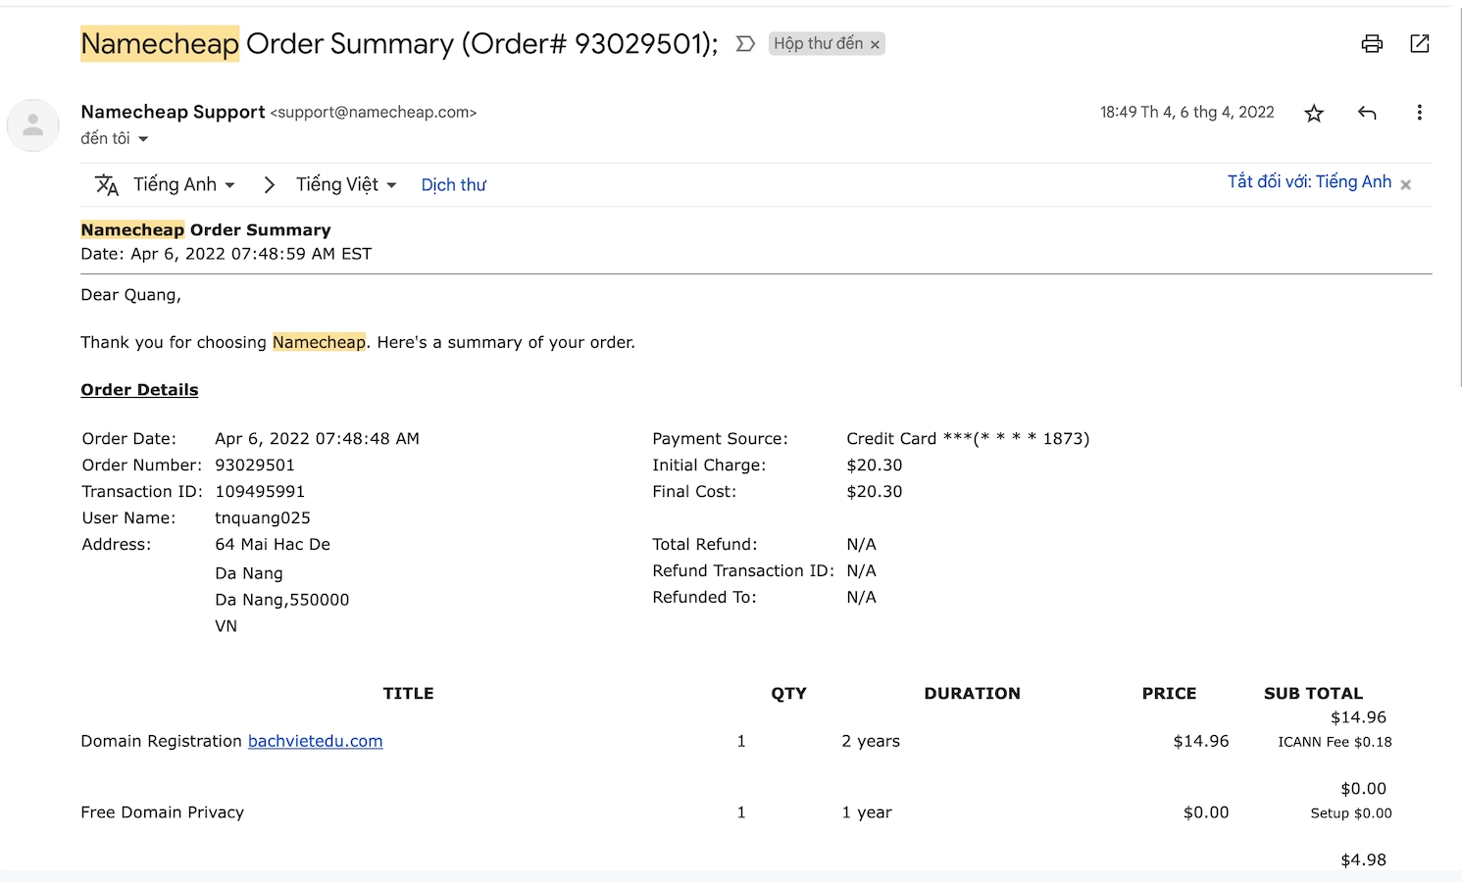Print this email using printer icon
Image resolution: width=1462 pixels, height=882 pixels.
1372,43
